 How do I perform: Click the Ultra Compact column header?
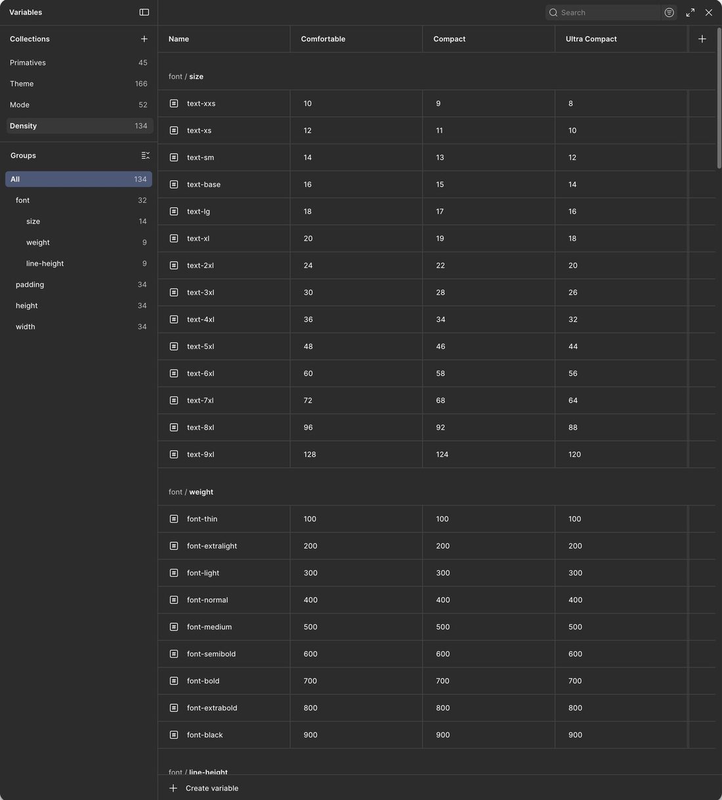[x=621, y=39]
